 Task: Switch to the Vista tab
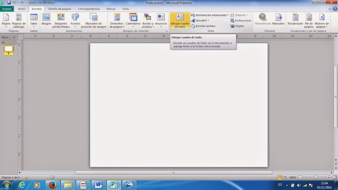(x=125, y=9)
